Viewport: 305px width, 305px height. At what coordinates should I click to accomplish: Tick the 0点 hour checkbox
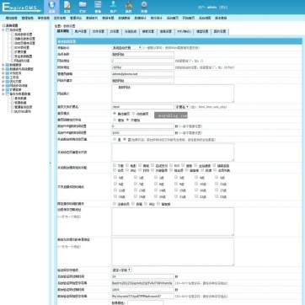[115, 177]
